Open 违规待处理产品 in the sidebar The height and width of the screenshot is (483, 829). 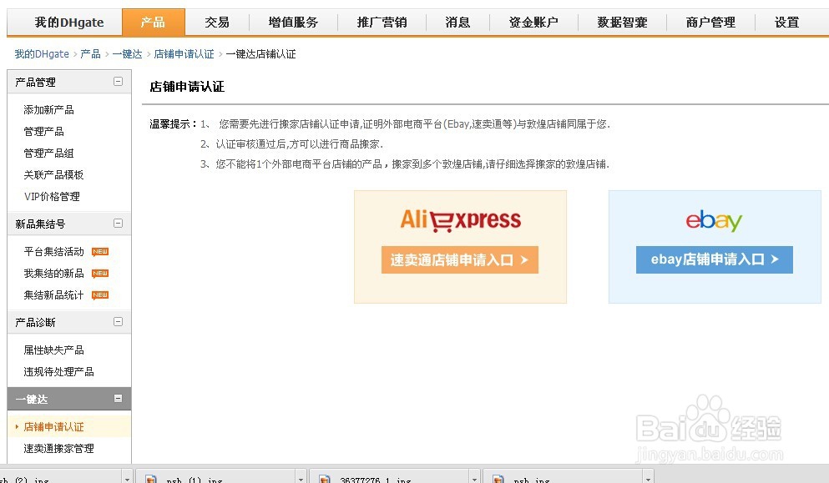pos(58,371)
